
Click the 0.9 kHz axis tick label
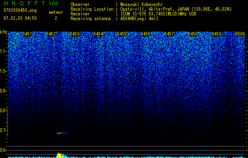click(x=3, y=91)
